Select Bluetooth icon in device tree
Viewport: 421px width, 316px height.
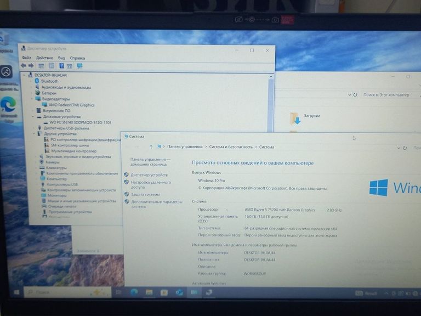click(x=37, y=81)
